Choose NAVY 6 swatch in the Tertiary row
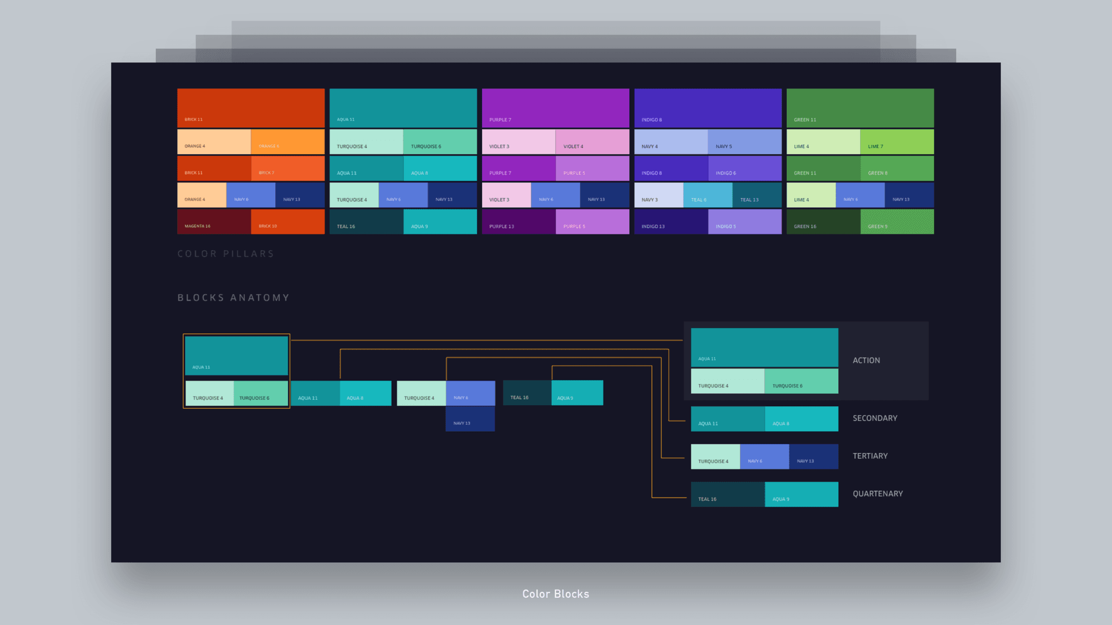This screenshot has width=1112, height=625. coord(764,456)
